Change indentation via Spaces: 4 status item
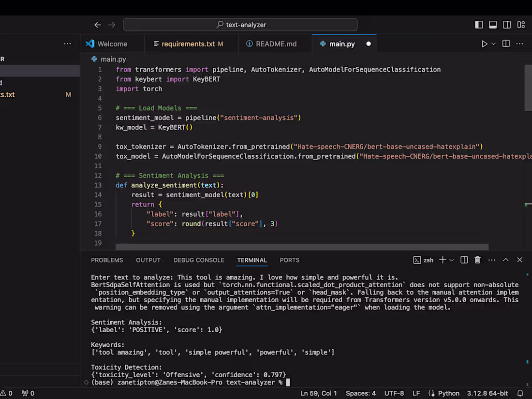This screenshot has height=399, width=532. pos(360,393)
